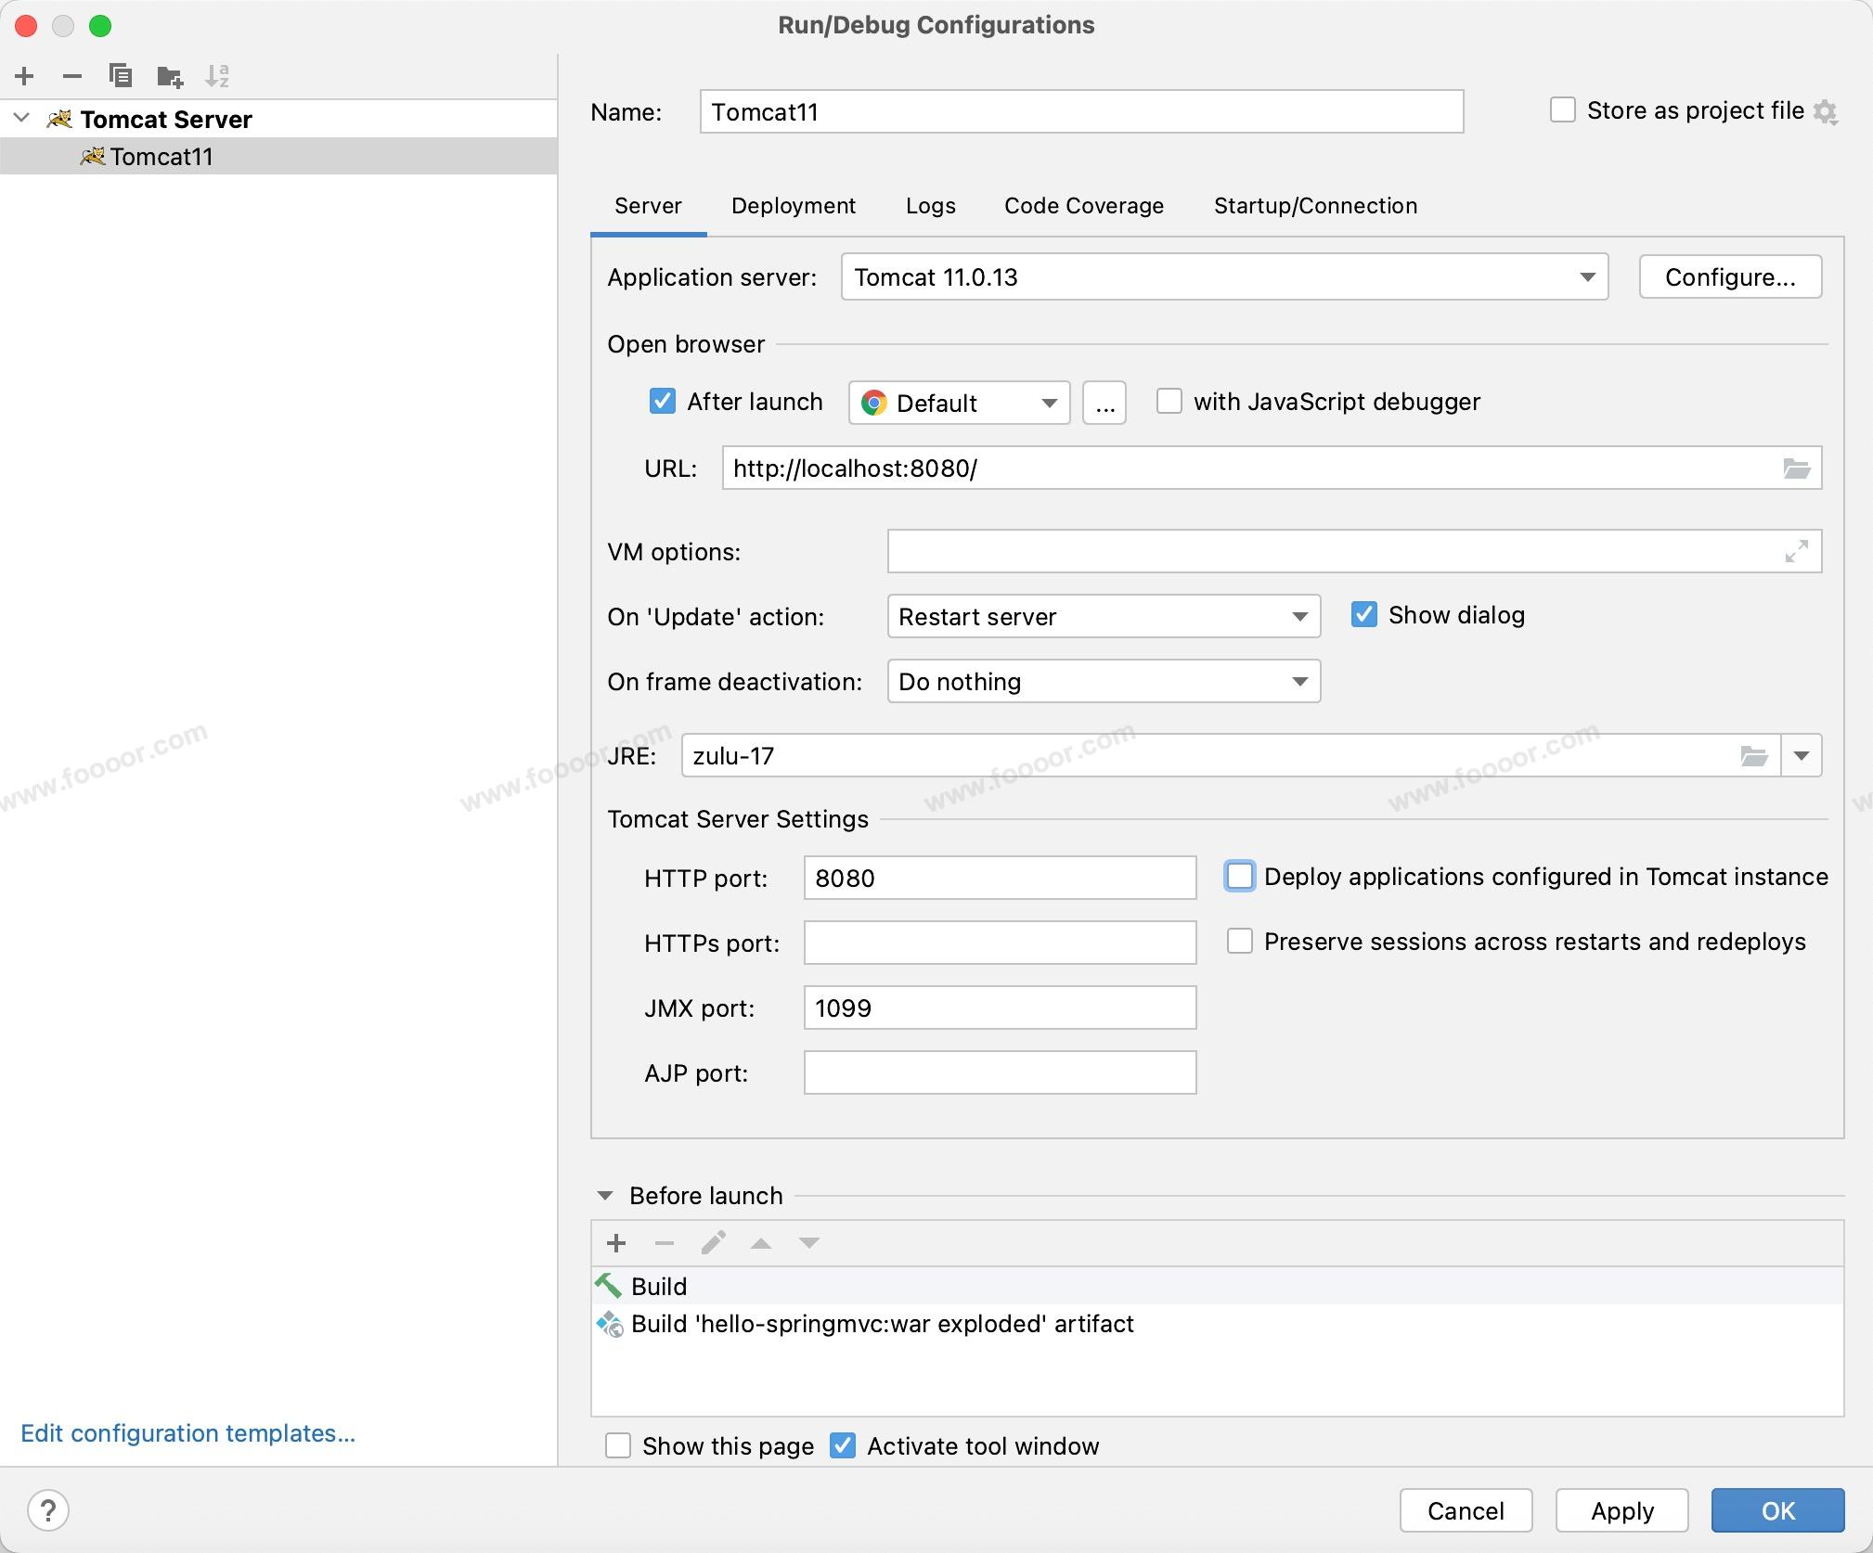
Task: Click the sort configurations alphabetically icon
Action: coord(217,76)
